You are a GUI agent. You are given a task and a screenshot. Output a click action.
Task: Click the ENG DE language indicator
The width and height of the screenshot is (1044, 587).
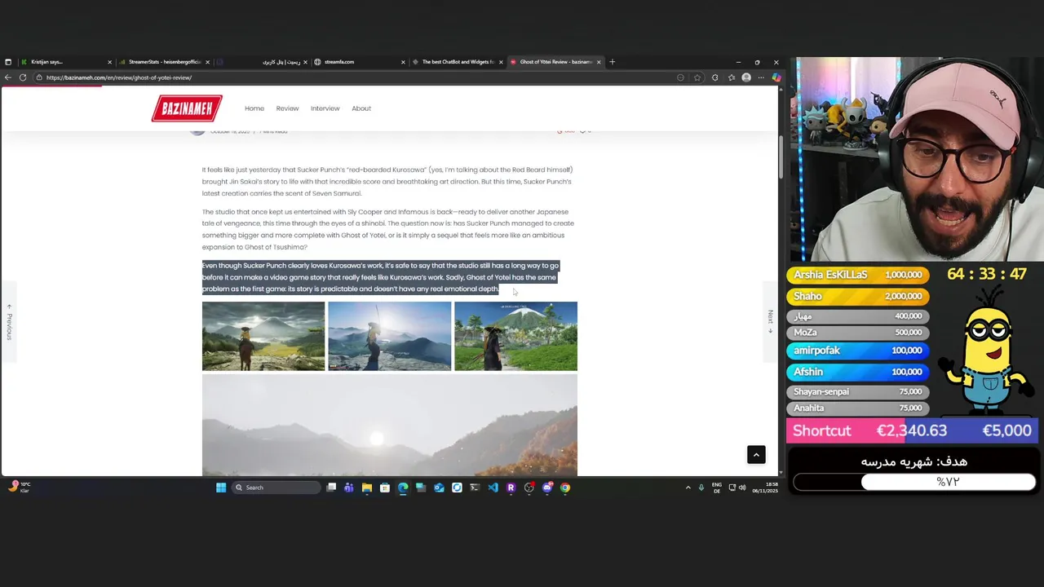[717, 488]
